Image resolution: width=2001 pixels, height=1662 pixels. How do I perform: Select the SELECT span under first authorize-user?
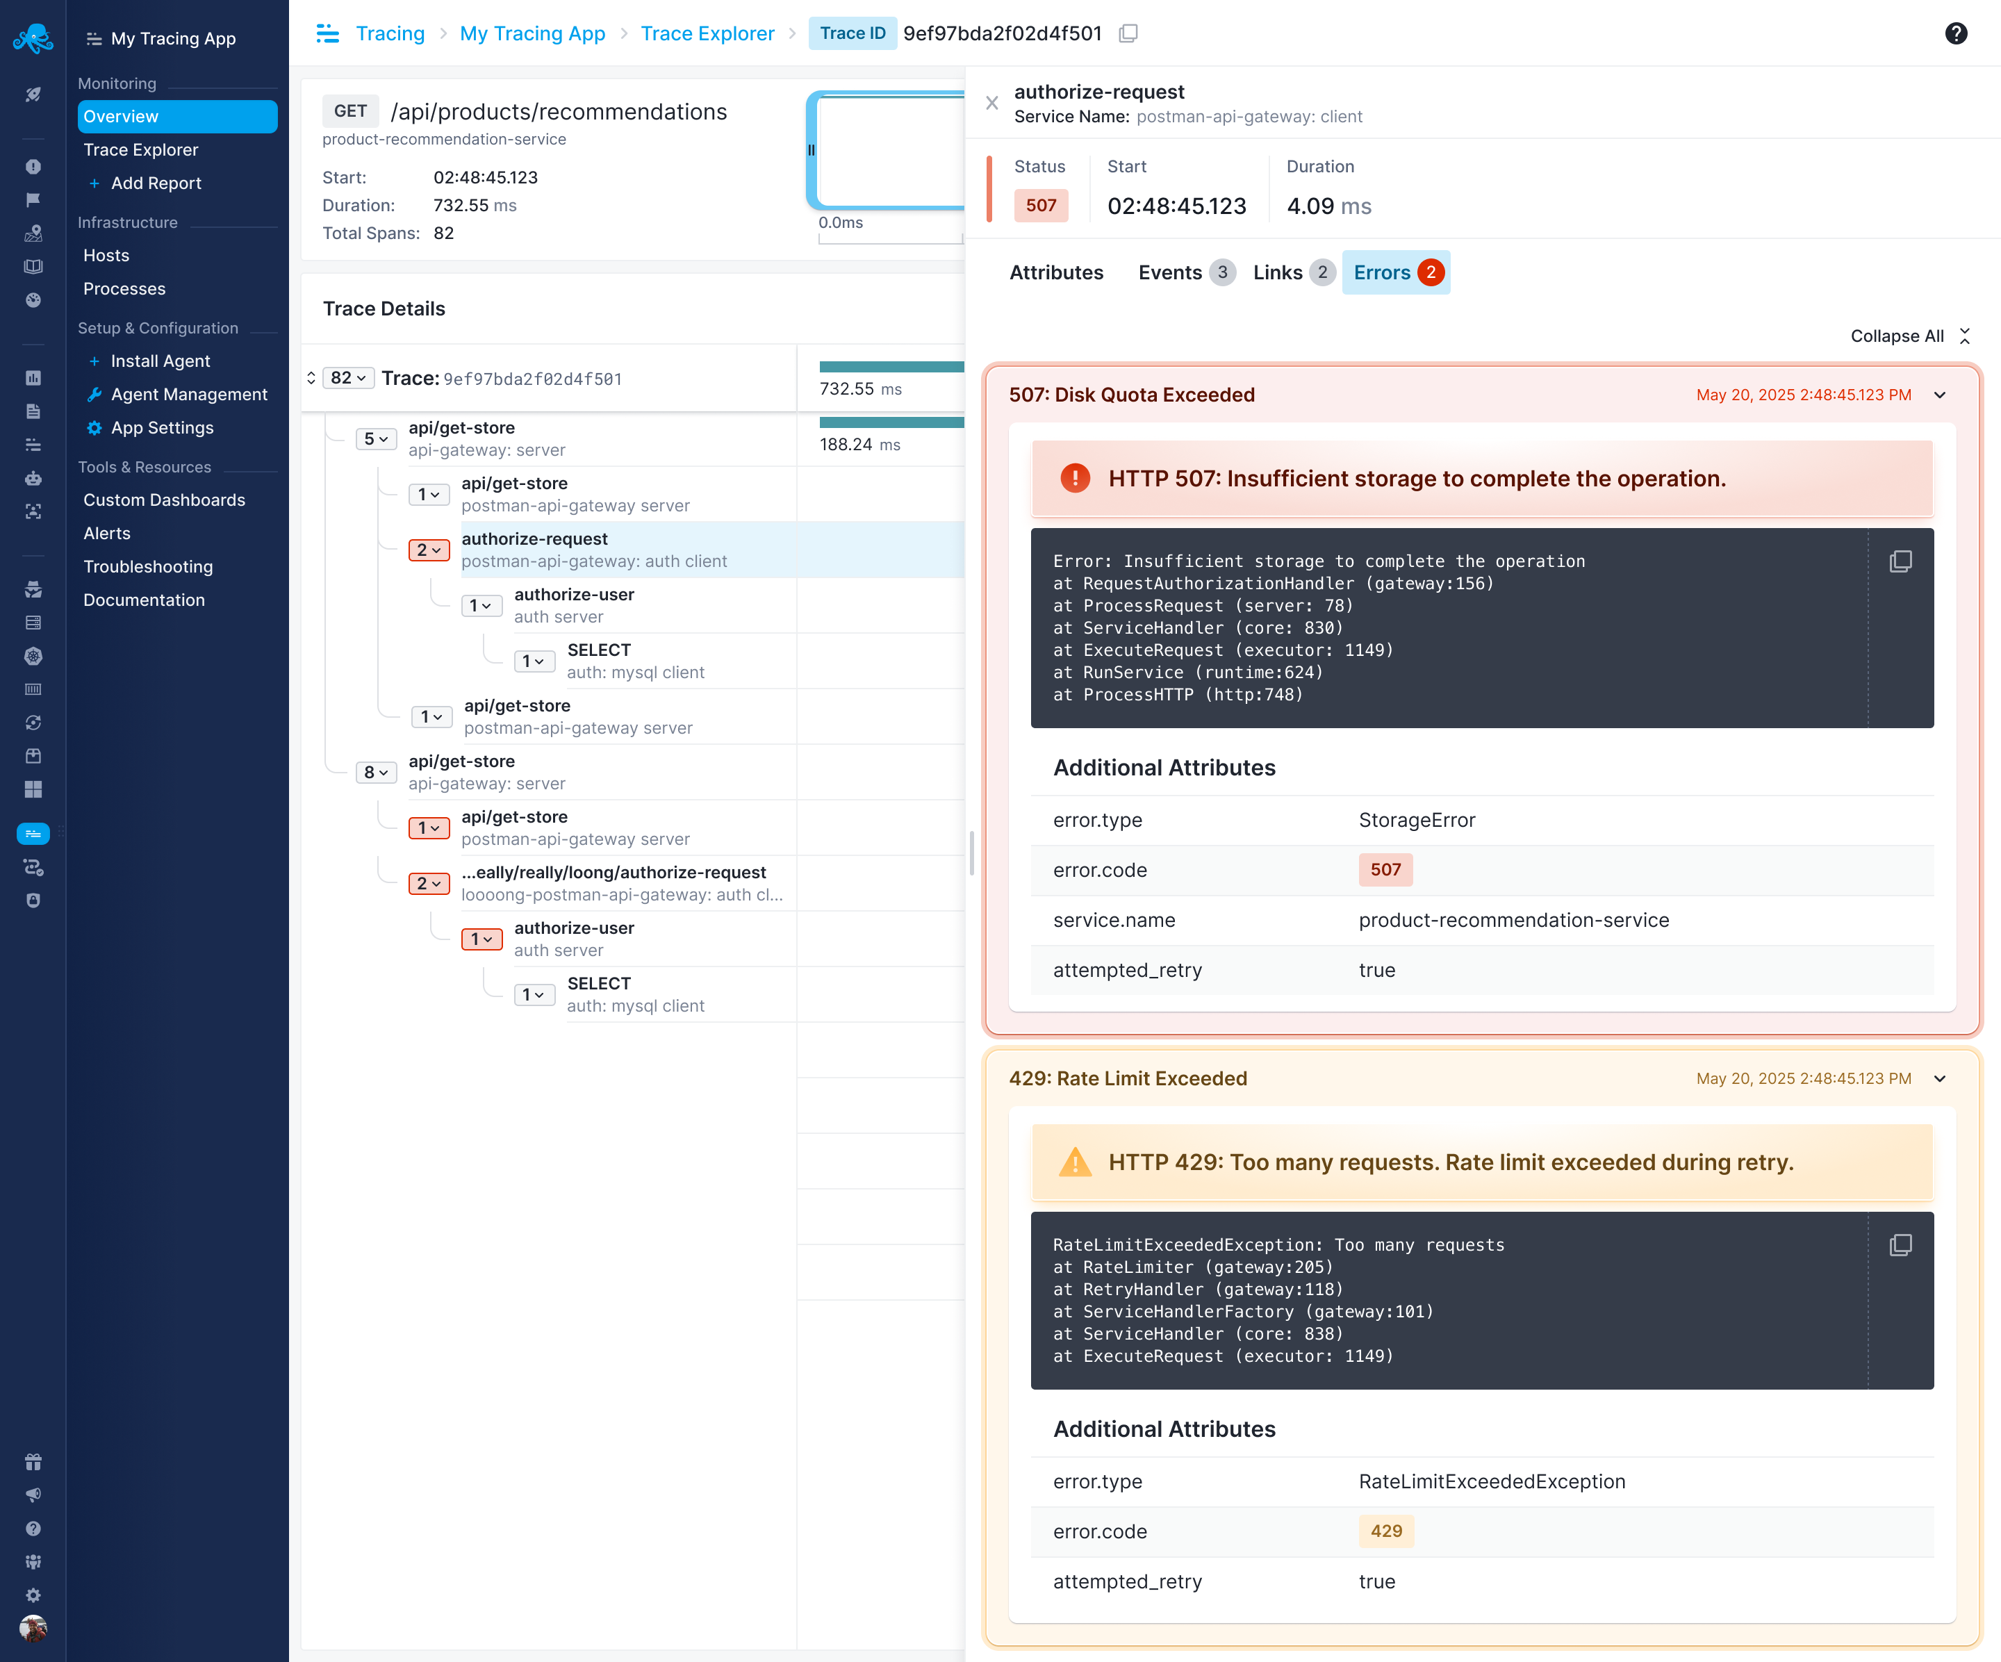click(600, 650)
